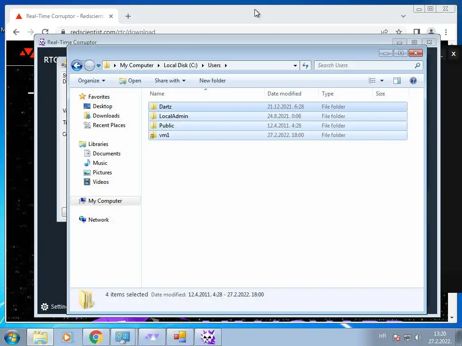
Task: Toggle the preview pane icon
Action: 397,81
